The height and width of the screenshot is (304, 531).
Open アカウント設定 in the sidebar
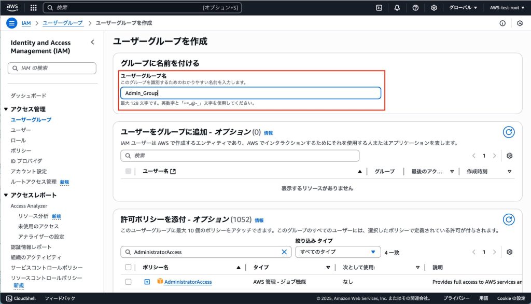click(29, 172)
